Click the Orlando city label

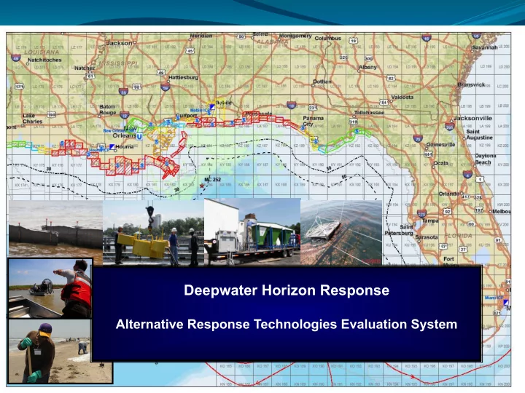(449, 194)
